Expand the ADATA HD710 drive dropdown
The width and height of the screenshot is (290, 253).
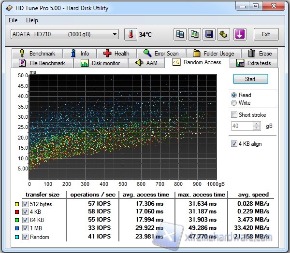pos(115,34)
